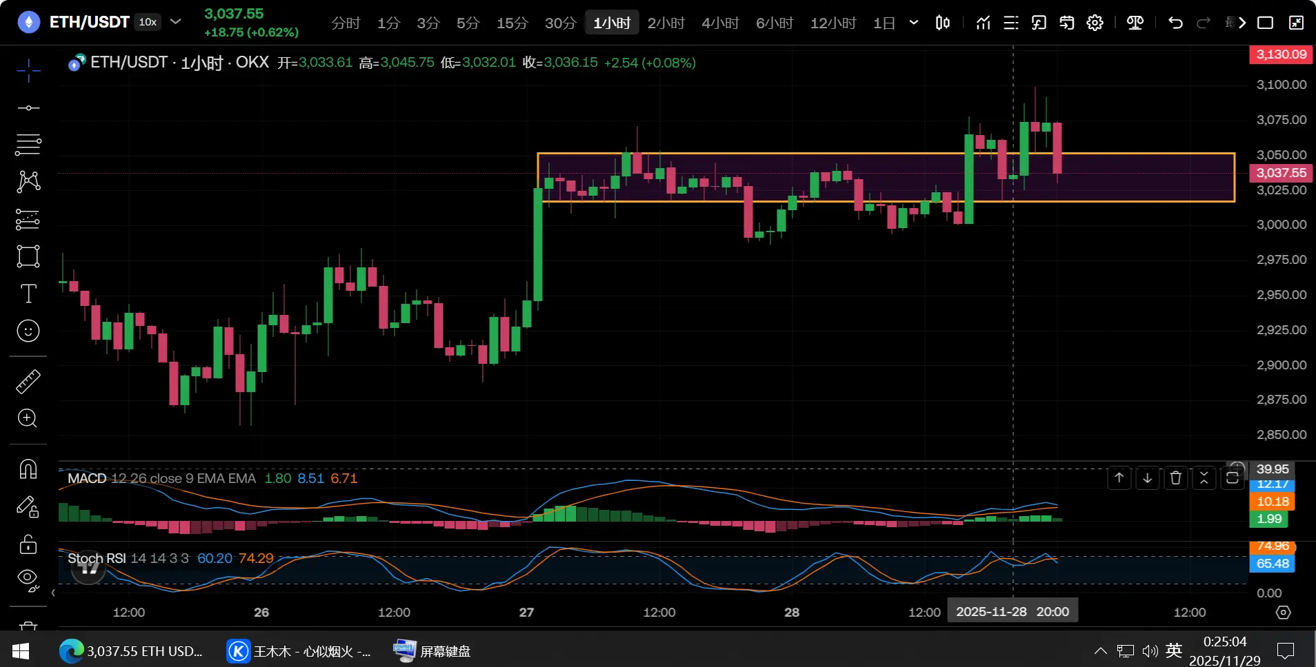The image size is (1316, 667).
Task: Switch layout using the rectangle icon
Action: (1266, 23)
